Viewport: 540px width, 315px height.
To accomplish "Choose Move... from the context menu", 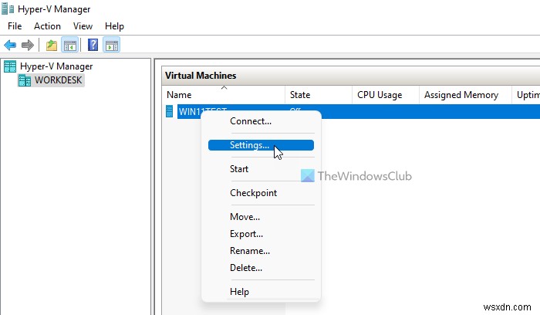I will tap(261, 217).
